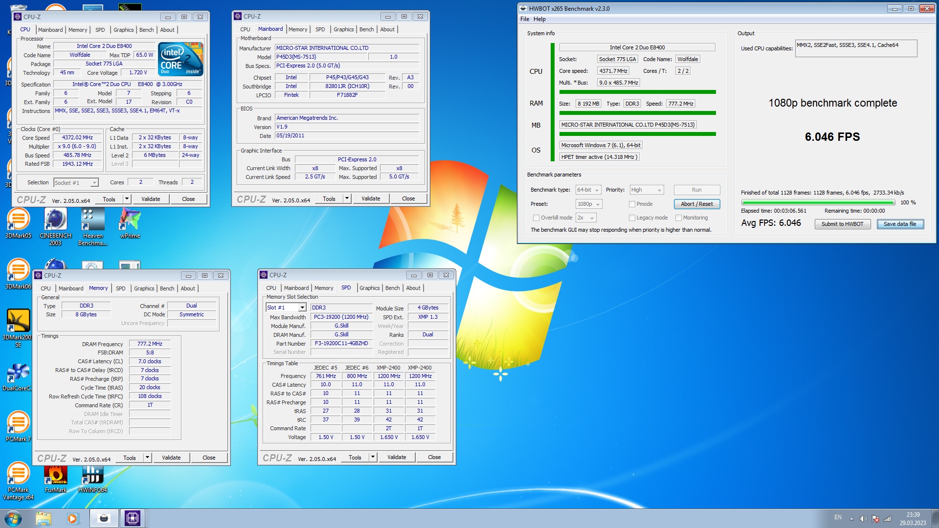Open the PCMark 7 desktop shortcut
The width and height of the screenshot is (939, 528).
point(18,427)
